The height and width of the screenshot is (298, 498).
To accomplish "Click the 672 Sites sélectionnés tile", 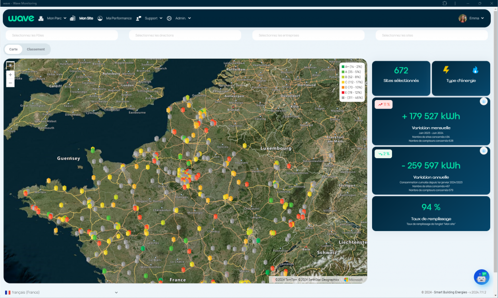I will pyautogui.click(x=401, y=78).
